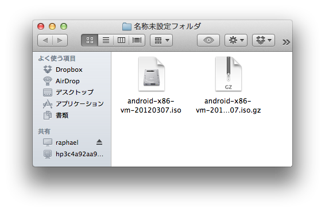
Task: Go forward with the right arrow
Action: click(60, 40)
